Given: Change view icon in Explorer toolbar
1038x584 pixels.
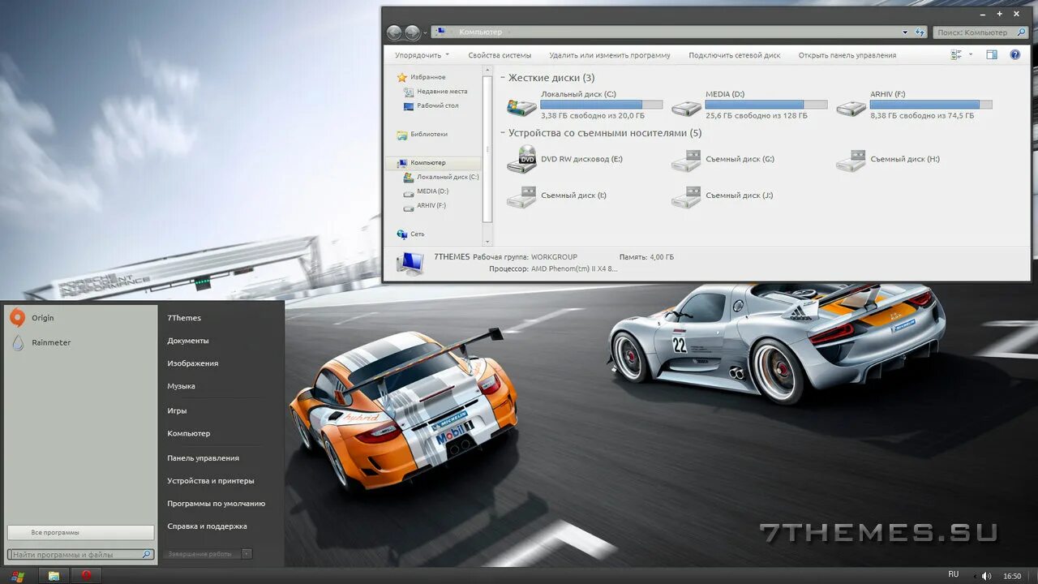Looking at the screenshot, I should pos(957,55).
